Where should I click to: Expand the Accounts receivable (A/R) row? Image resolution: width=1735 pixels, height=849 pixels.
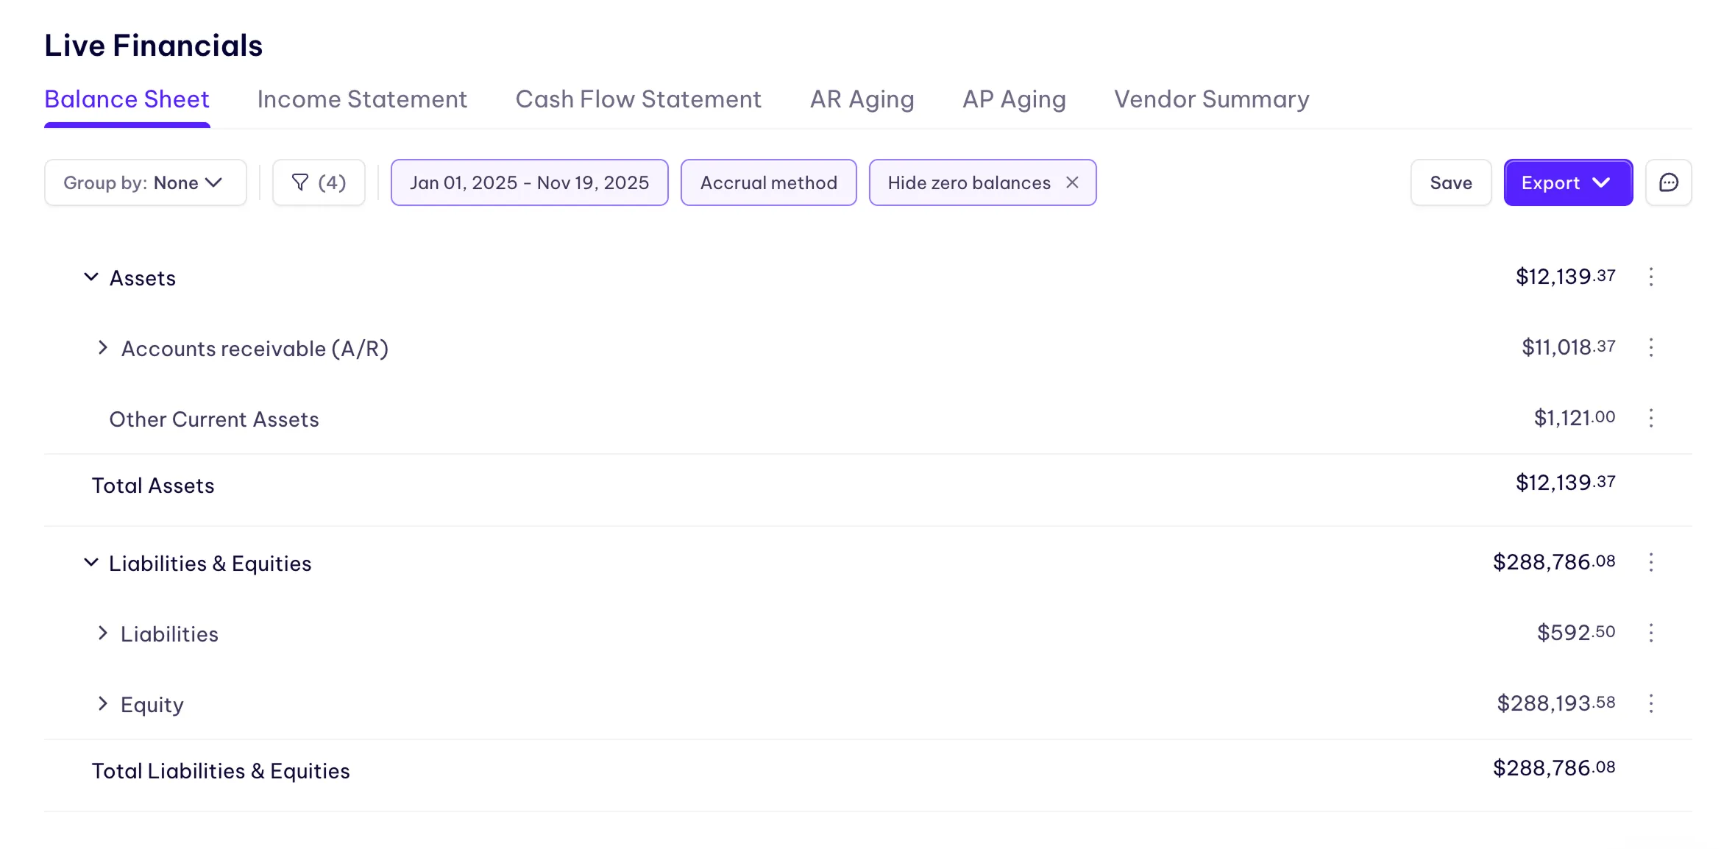click(x=103, y=347)
